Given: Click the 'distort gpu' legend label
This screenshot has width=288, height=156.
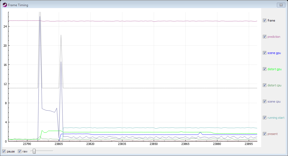Looking at the screenshot, I should pos(274,69).
